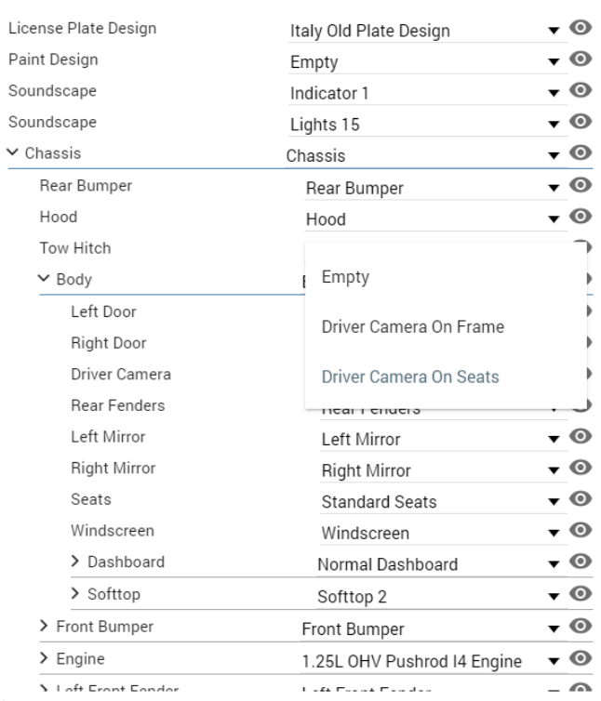This screenshot has height=701, width=601.
Task: Open the Indicator 1 soundscape dropdown
Action: point(428,94)
